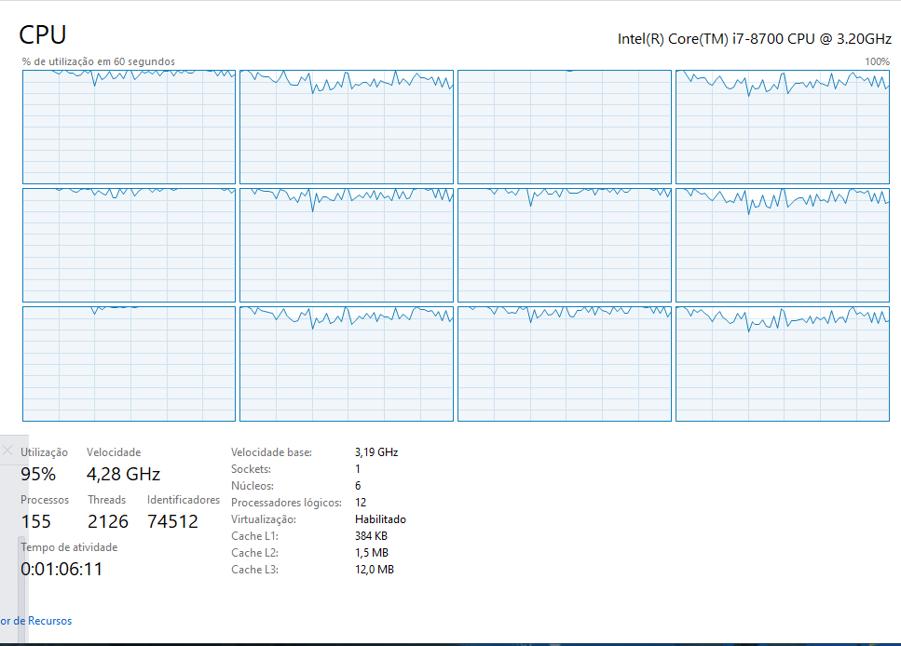Click the Processos count 155

tap(36, 521)
